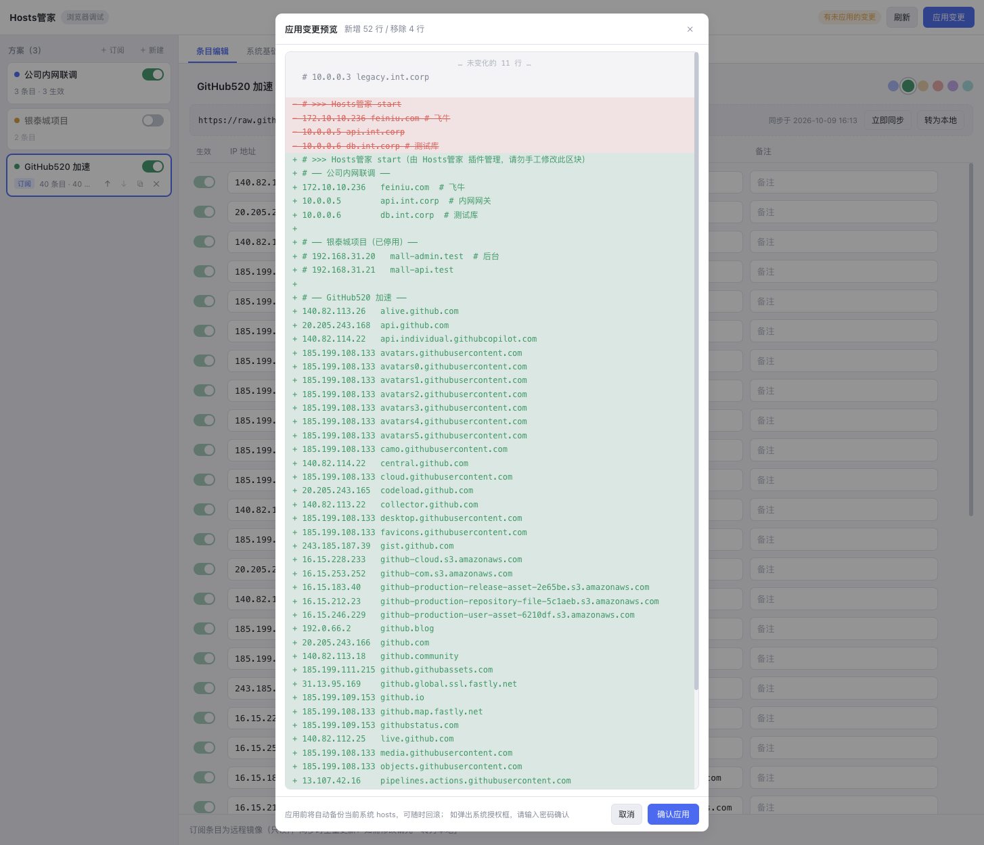Turn off the GitHub520 加速 sidebar switch
Viewport: 984px width, 845px height.
pyautogui.click(x=153, y=166)
